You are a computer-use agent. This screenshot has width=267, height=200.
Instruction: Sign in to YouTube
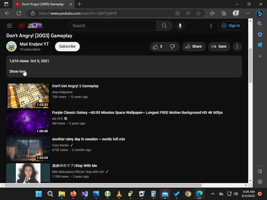pos(231,26)
